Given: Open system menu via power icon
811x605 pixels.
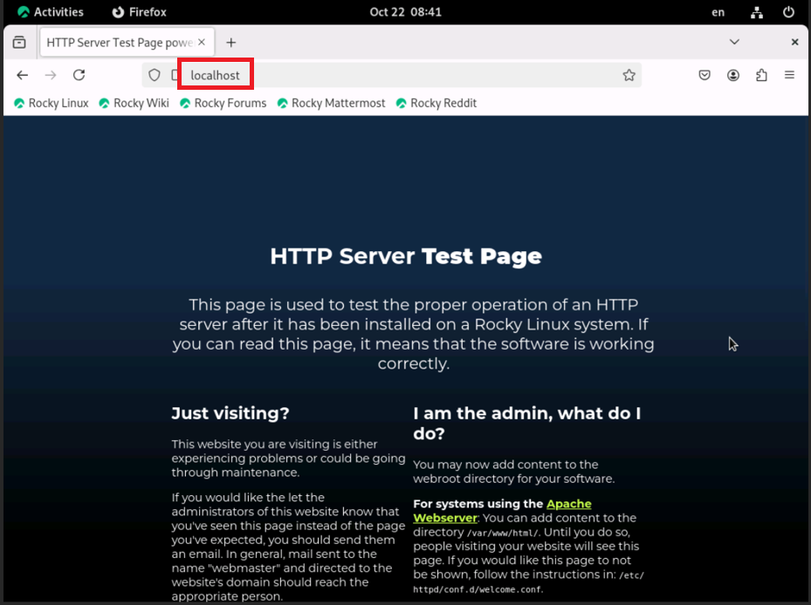Looking at the screenshot, I should 788,12.
